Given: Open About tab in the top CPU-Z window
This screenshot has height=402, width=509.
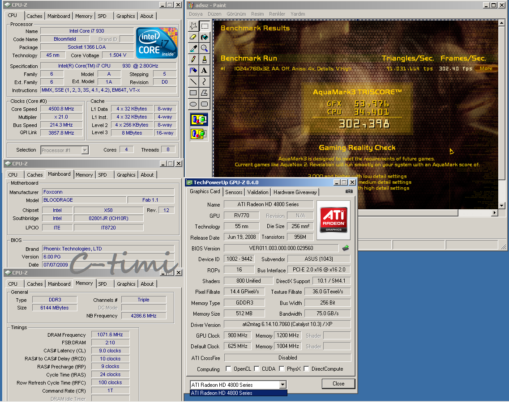Looking at the screenshot, I should (147, 16).
